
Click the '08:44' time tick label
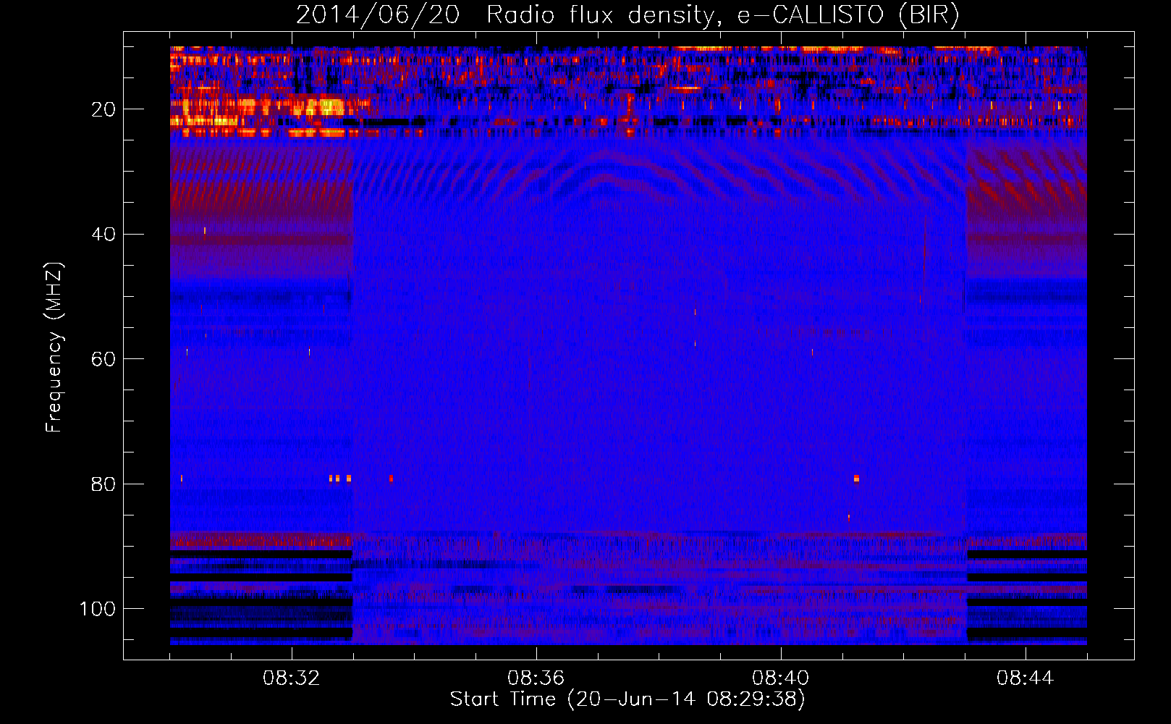click(x=1025, y=678)
